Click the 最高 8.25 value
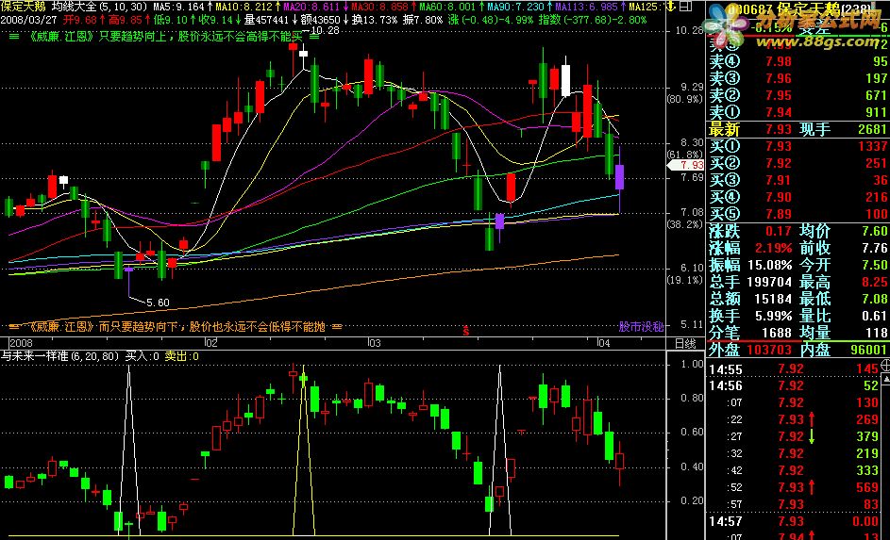The width and height of the screenshot is (890, 540). tap(875, 282)
